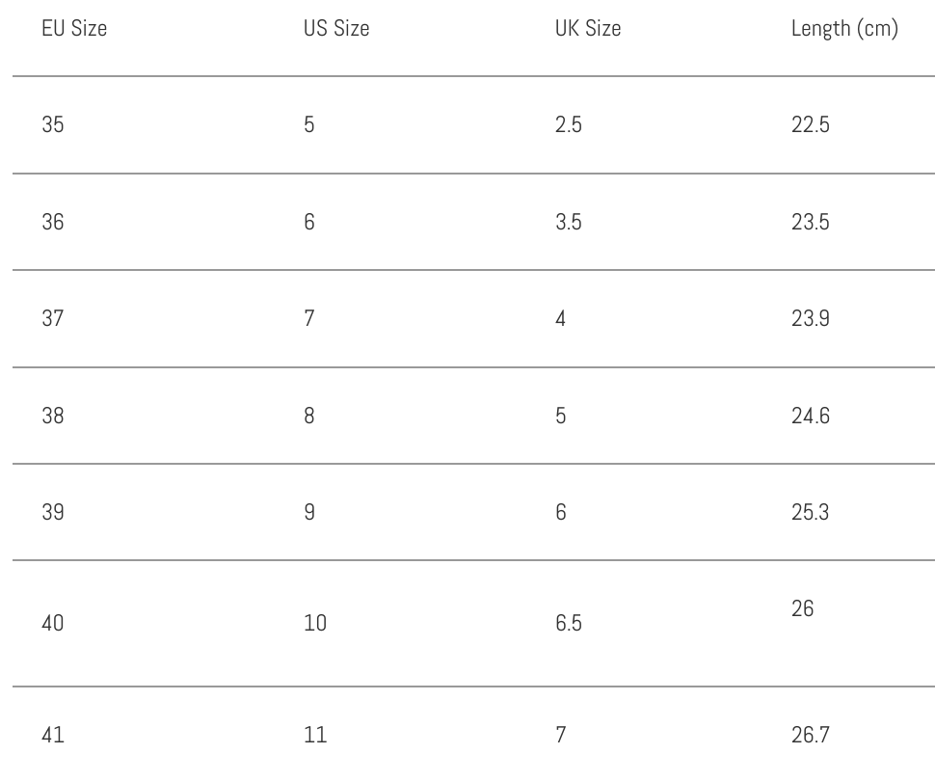Viewport: 935px width, 781px height.
Task: Click EU size 38 row label
Action: 53,416
